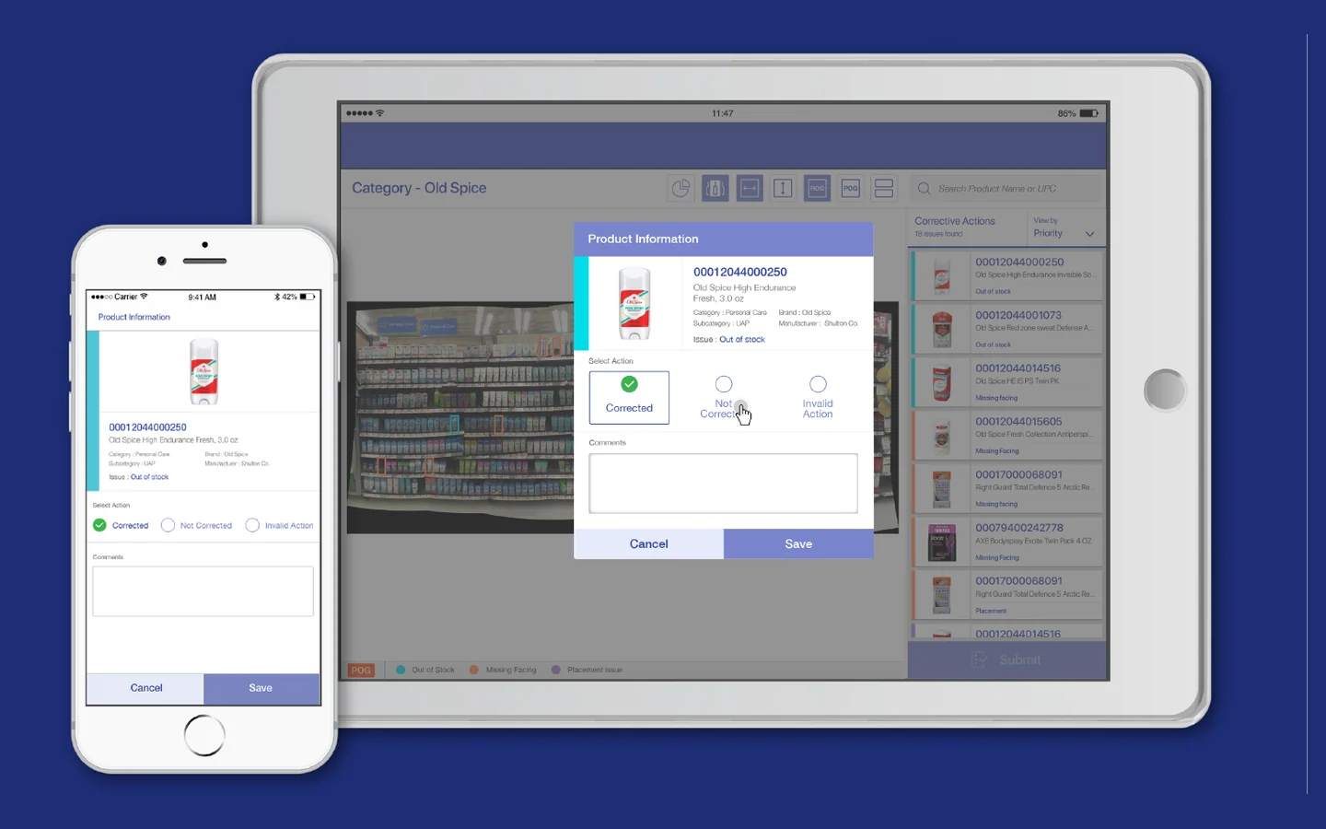Tap the phone's home button
This screenshot has height=829, width=1326.
204,735
